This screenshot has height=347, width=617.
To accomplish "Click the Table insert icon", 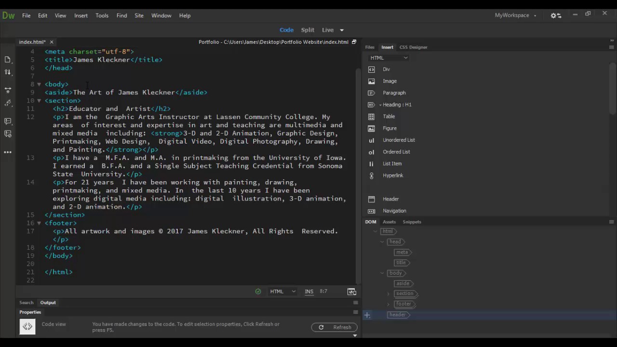I will click(x=371, y=117).
